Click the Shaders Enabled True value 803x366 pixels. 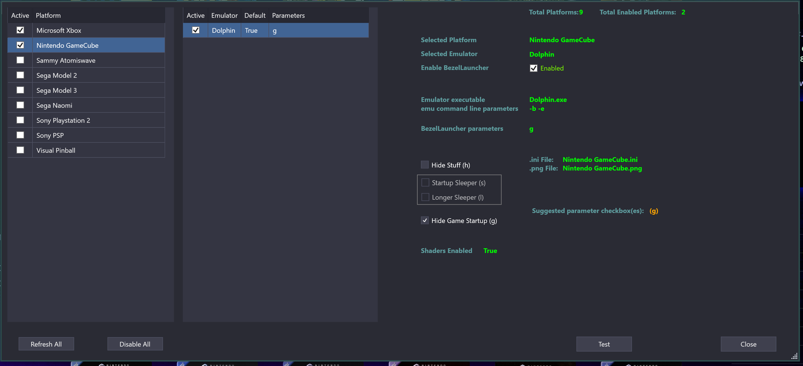490,250
